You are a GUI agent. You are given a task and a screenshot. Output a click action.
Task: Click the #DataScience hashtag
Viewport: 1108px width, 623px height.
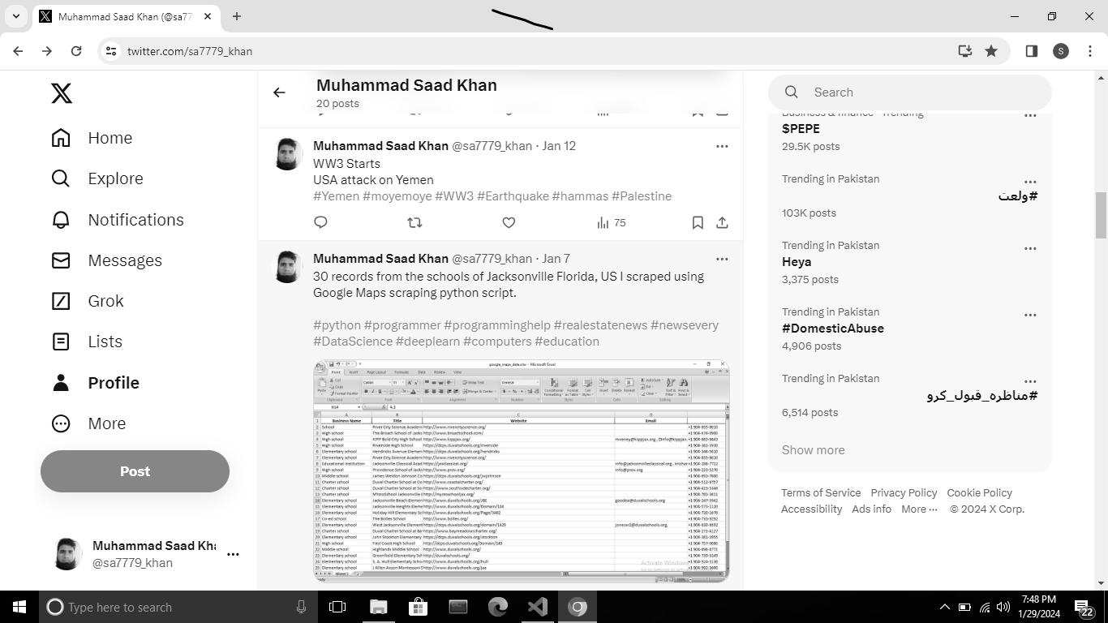pos(353,342)
